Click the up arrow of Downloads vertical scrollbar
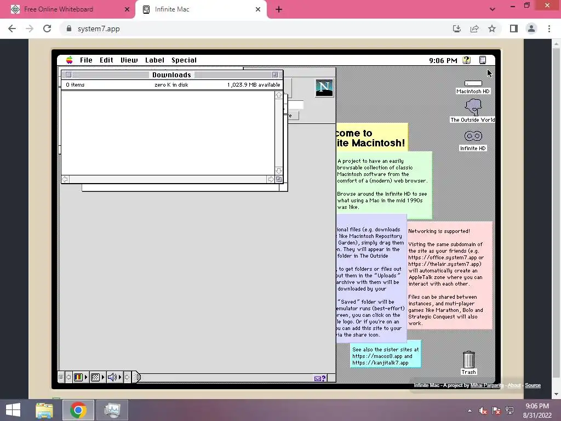This screenshot has width=561, height=421. pyautogui.click(x=279, y=95)
